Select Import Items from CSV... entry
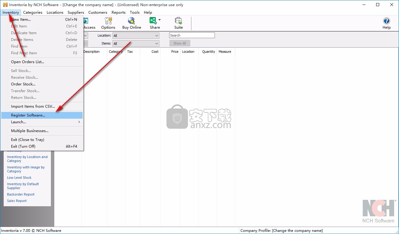This screenshot has height=234, width=399. pyautogui.click(x=42, y=106)
